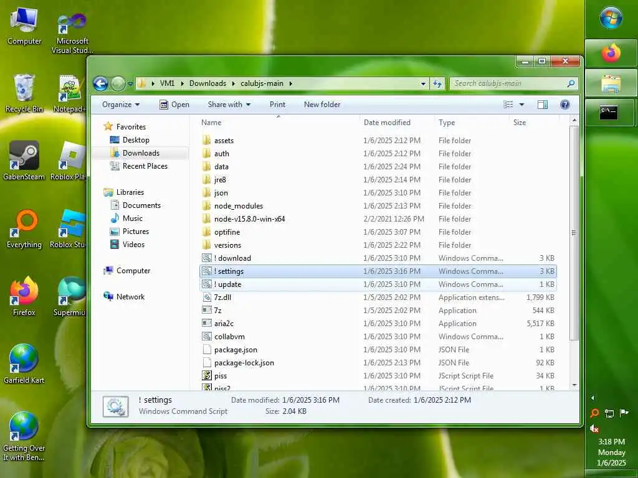Sort by the Name column header
This screenshot has height=478, width=638.
coord(279,123)
